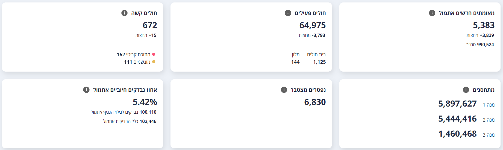Viewport: 503px width, 150px height.
Task: Click the yellow dot for מונשמים
Action: click(154, 62)
